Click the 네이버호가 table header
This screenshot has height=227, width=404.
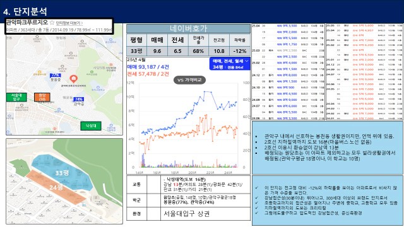188,28
